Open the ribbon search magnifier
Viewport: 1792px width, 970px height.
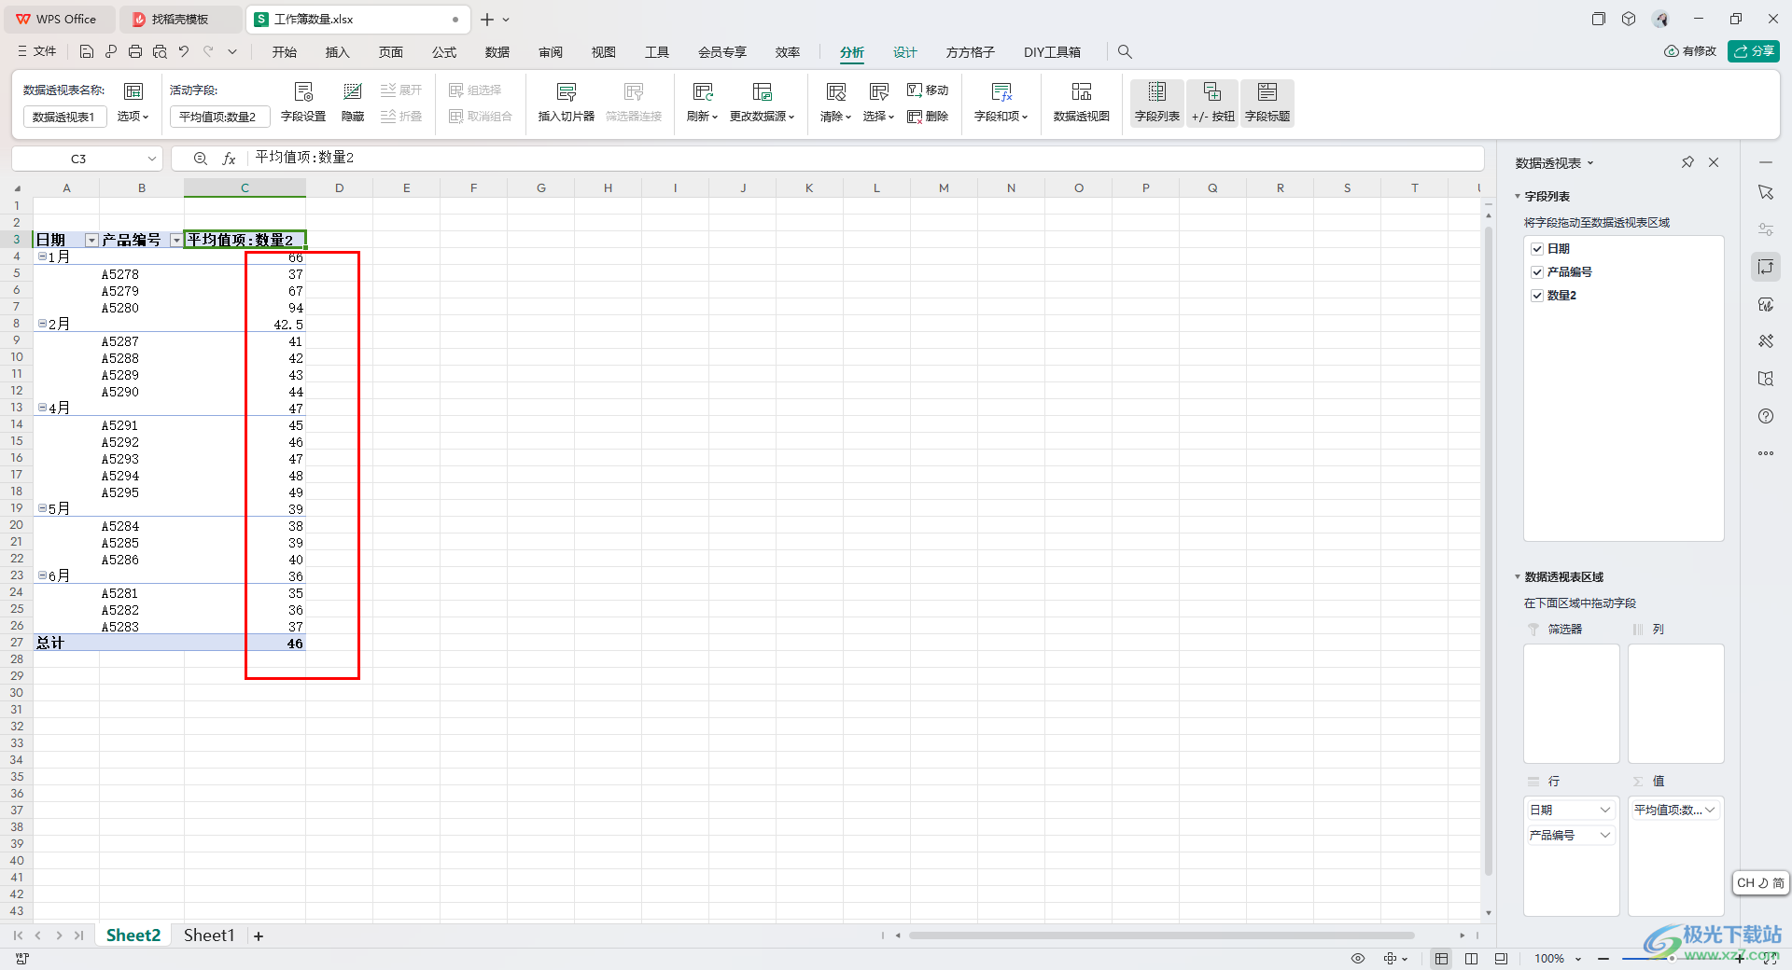(1125, 52)
